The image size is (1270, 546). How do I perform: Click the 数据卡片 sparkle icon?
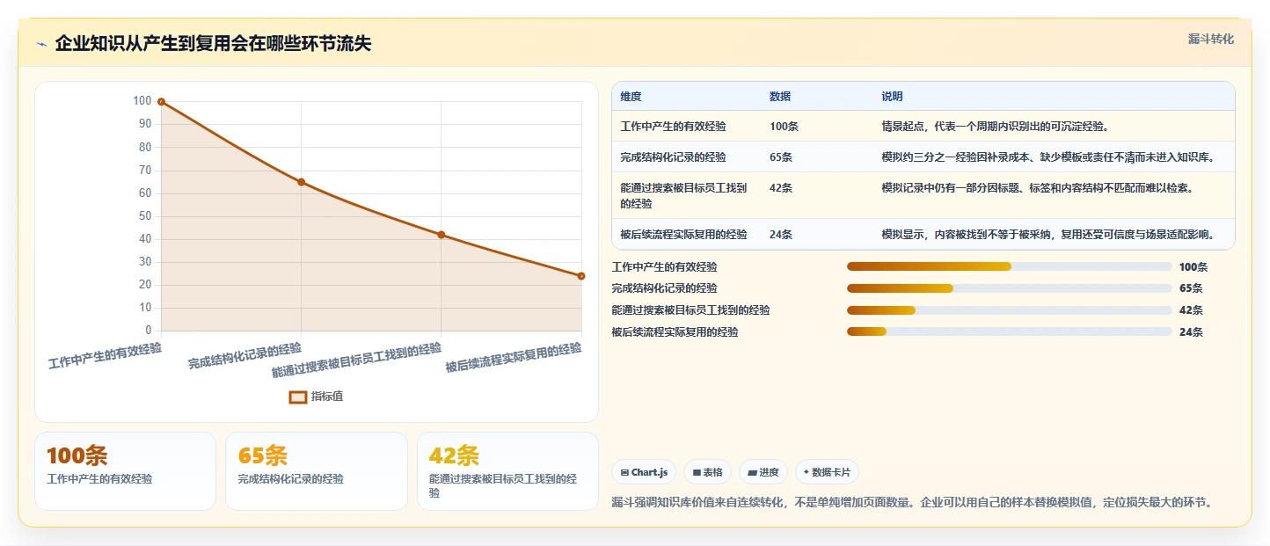point(806,472)
